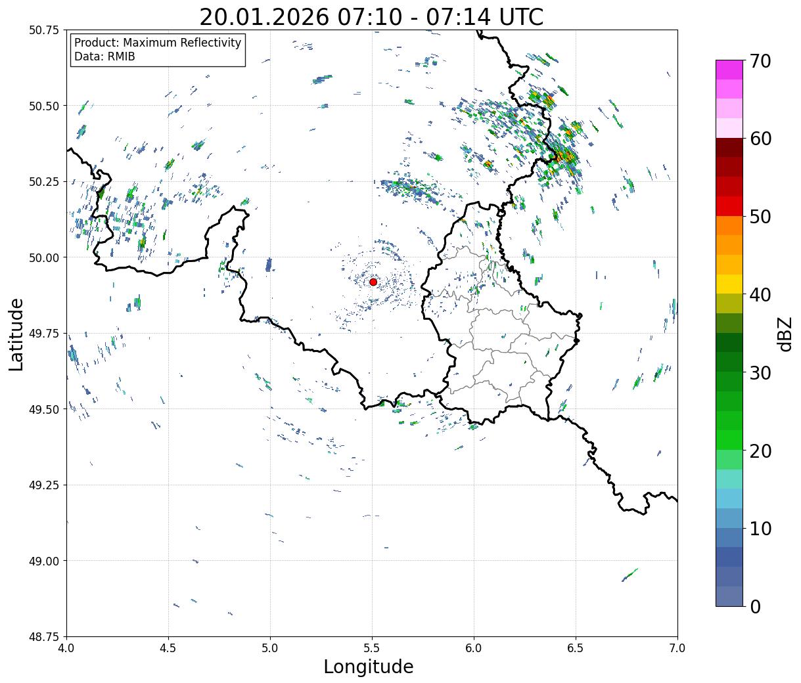Screen dimensions: 801x683
Task: Click the light green colorbar segment below 20
Action: point(729,459)
